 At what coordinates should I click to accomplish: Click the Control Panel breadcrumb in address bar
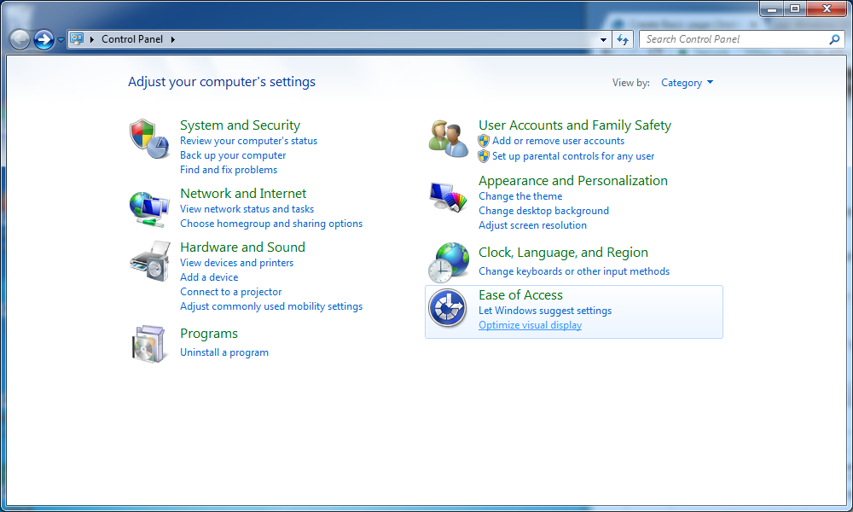[133, 39]
